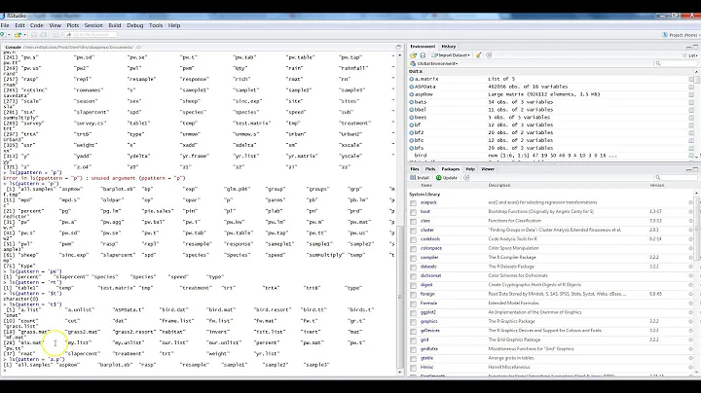Click the Global Environment icon
Screen dimensions: 701x393
pyautogui.click(x=413, y=63)
